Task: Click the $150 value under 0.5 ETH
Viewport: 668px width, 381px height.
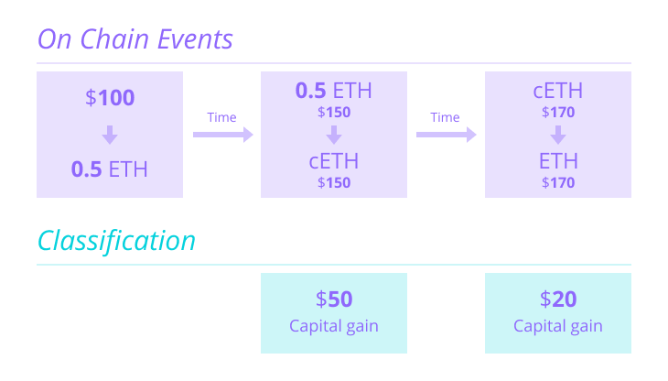Action: point(334,113)
